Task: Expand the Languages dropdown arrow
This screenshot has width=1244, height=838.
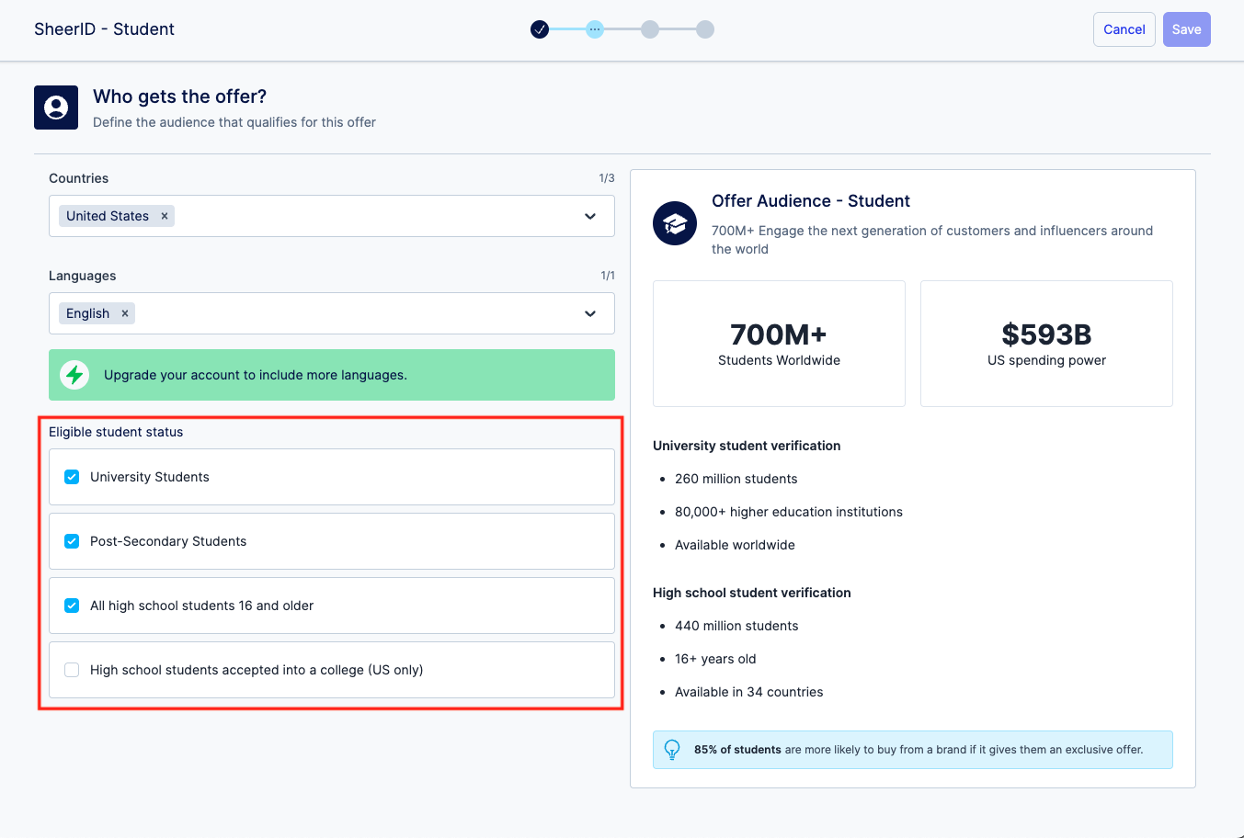Action: click(x=590, y=313)
